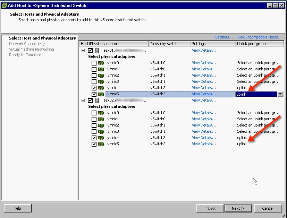
Task: Click network adapter icon for esx02 vmnic2
Action: pyautogui.click(x=101, y=125)
